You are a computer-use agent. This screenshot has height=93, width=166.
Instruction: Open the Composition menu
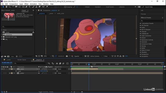(13, 4)
